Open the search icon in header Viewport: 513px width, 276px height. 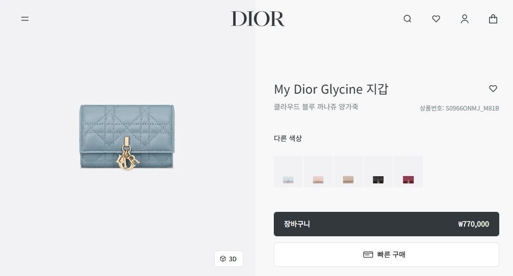coord(407,19)
